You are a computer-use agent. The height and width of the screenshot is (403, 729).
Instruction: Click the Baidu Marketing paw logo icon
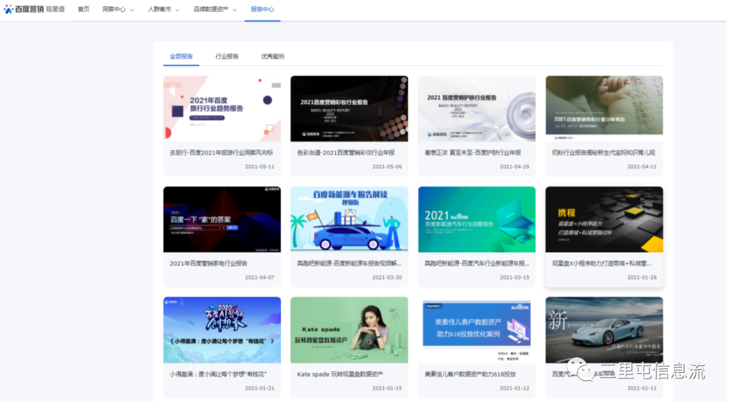pos(8,9)
